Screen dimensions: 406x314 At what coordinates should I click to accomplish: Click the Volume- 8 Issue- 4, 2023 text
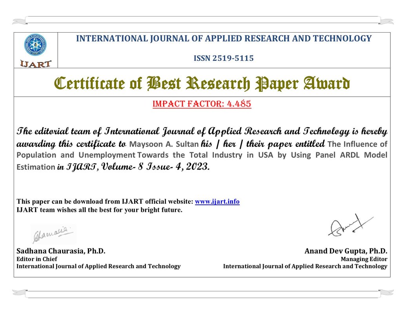[x=155, y=166]
